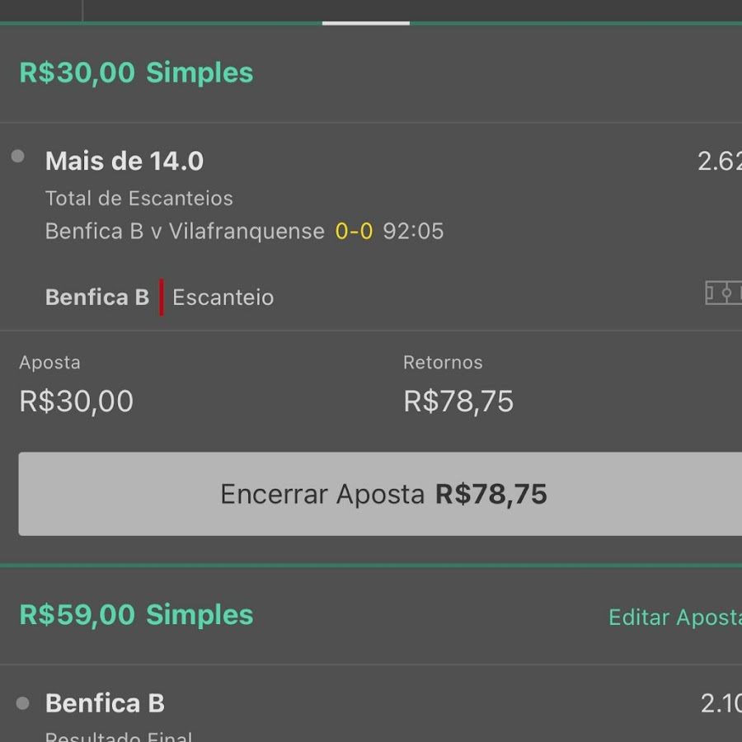Expand the R$59,00 Simples bet header
The image size is (742, 742).
136,615
